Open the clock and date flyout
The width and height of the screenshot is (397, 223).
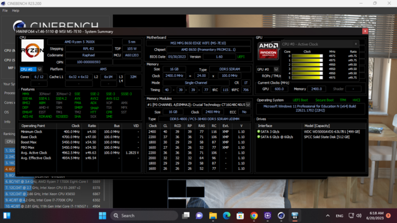375,216
